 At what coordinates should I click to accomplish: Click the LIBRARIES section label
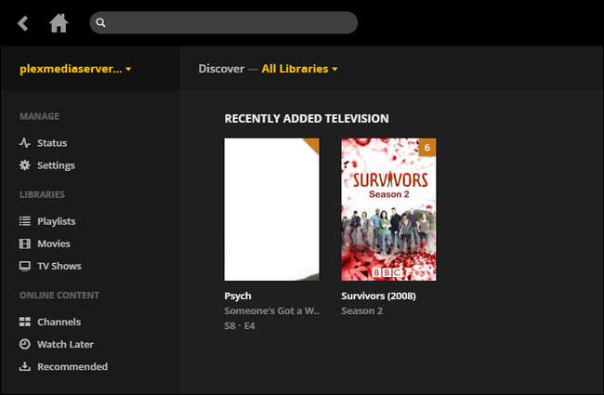[x=43, y=194]
